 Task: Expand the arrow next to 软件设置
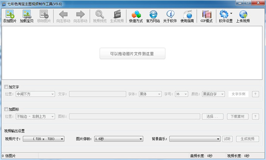[231, 13]
